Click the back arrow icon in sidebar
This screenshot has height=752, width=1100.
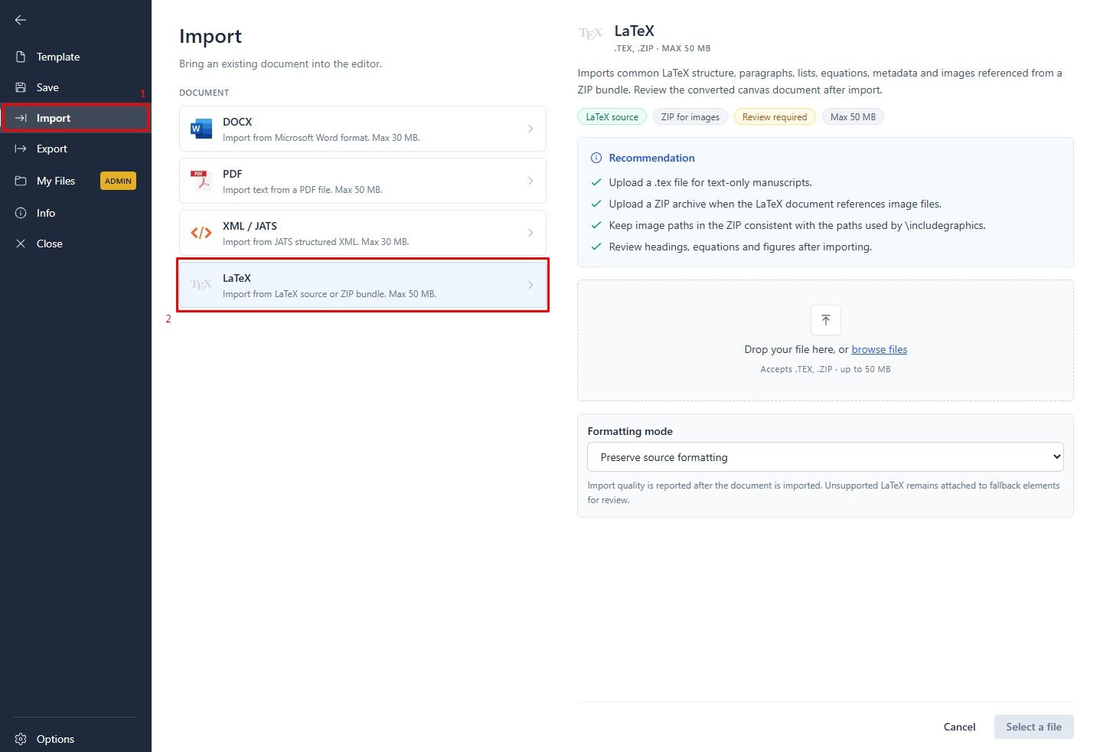pos(21,20)
